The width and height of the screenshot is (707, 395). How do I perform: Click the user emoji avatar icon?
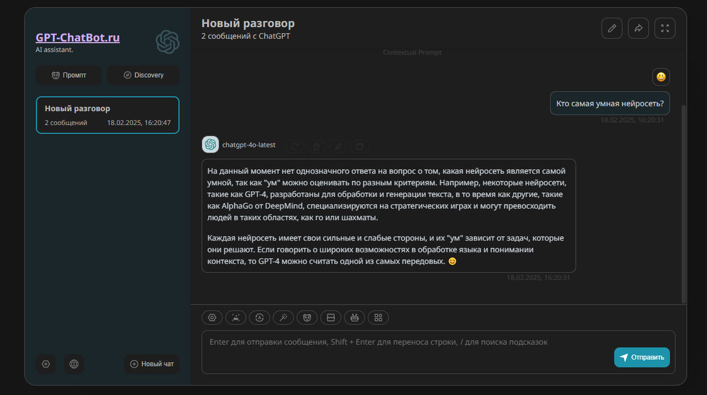(x=661, y=77)
